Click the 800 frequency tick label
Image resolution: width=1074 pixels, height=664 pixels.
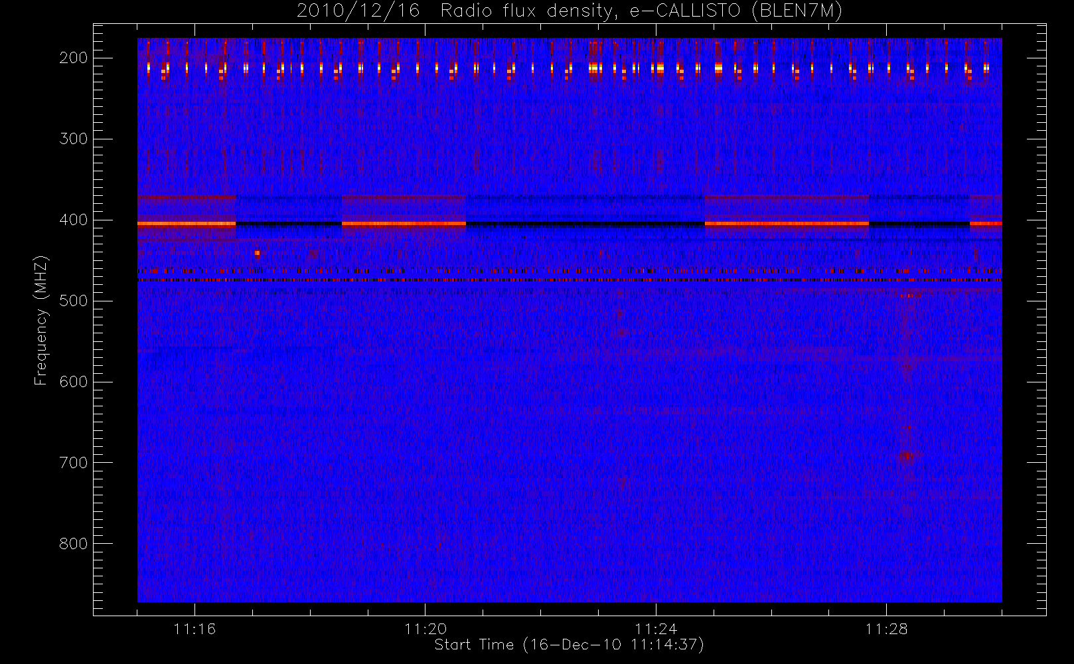tap(73, 544)
